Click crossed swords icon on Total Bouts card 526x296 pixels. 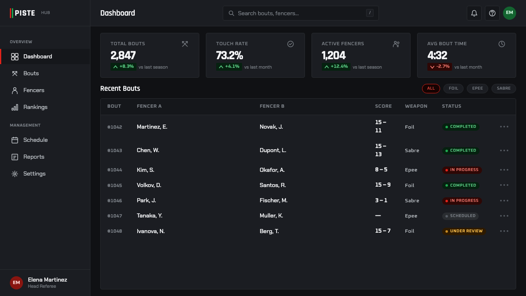point(185,44)
